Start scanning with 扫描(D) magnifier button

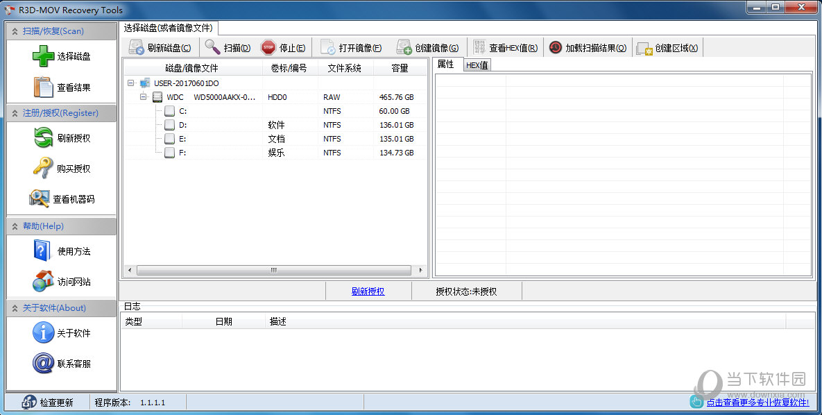[228, 48]
